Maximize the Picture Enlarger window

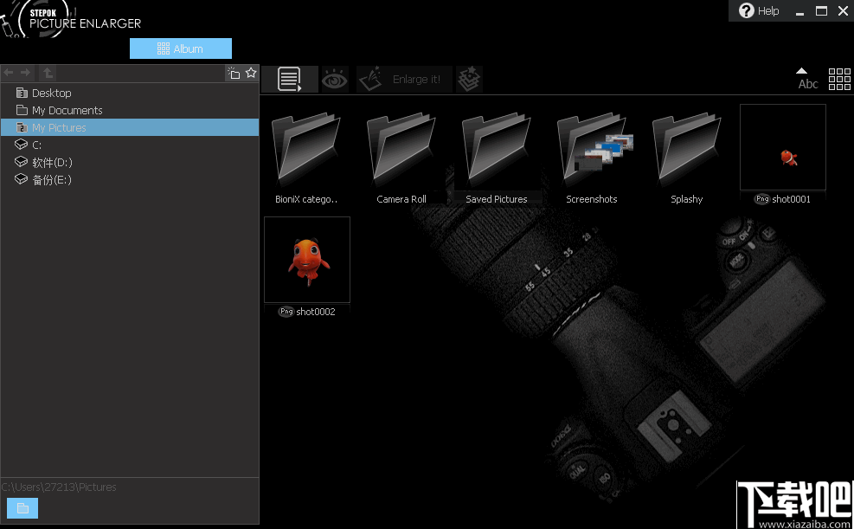[821, 11]
